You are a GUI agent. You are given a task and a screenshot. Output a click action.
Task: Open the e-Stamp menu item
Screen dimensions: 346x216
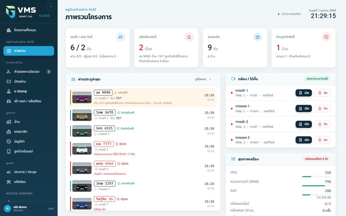point(29,91)
